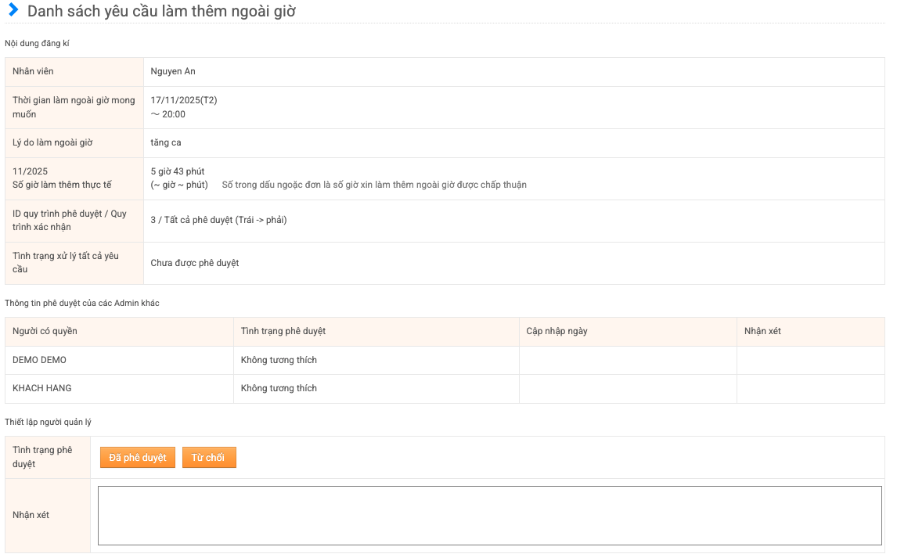Click the DEMO DEMO approver row

tap(40, 360)
